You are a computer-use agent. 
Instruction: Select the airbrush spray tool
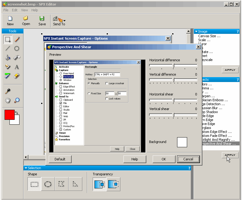[x=17, y=58]
